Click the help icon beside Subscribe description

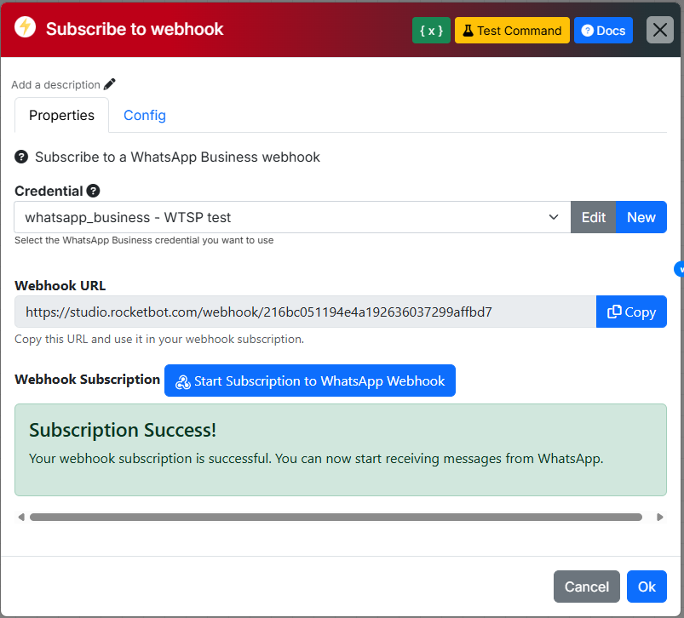[21, 157]
